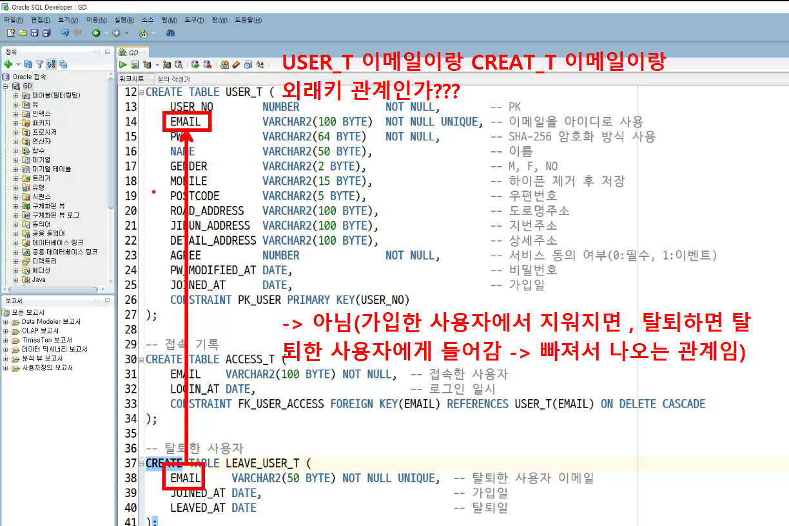Screen dimensions: 789x526
Task: Toggle schema browser icon in connections toolbar
Action: click(x=51, y=64)
